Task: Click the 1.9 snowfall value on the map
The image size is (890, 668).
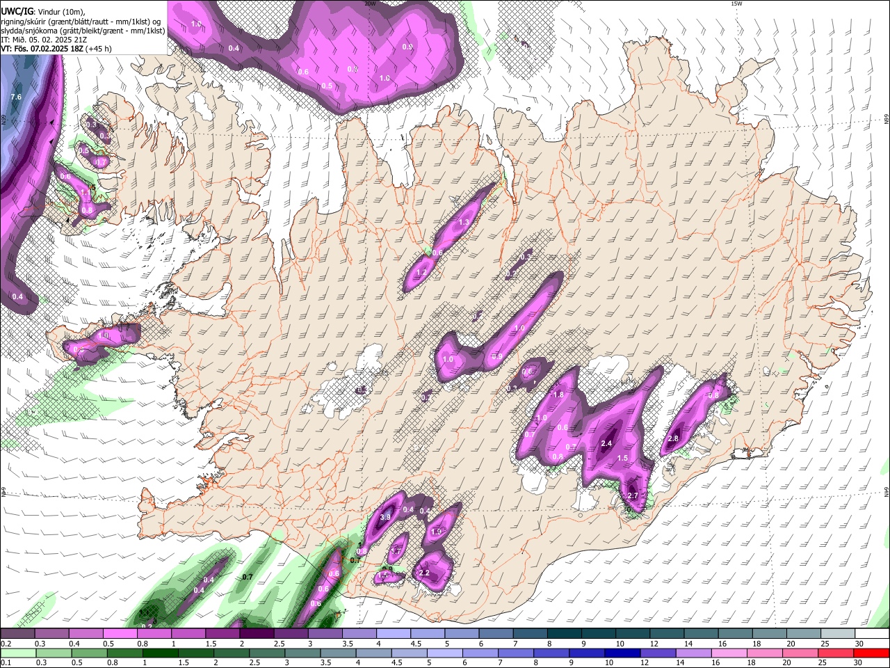Action: point(437,532)
